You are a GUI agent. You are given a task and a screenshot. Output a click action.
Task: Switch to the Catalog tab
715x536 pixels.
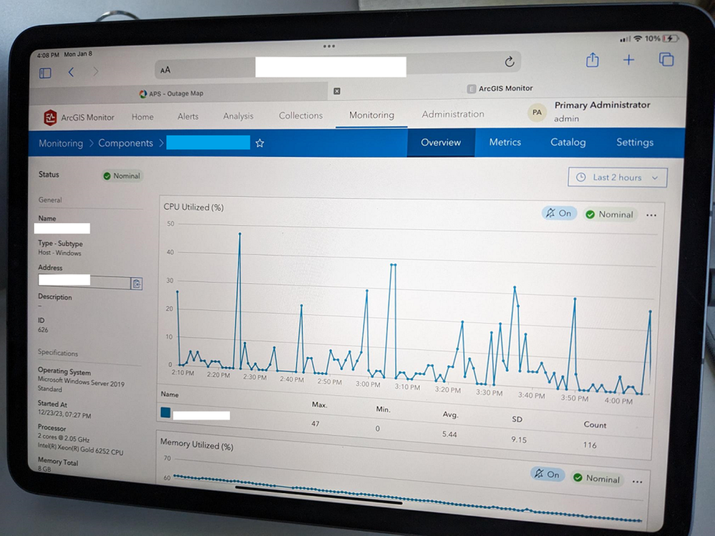568,142
